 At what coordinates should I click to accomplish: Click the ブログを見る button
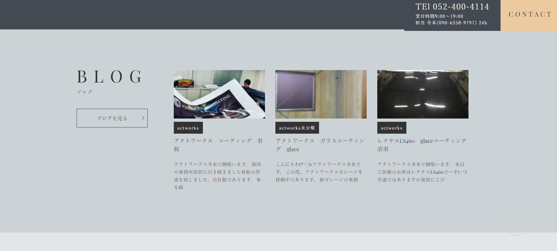(x=112, y=118)
